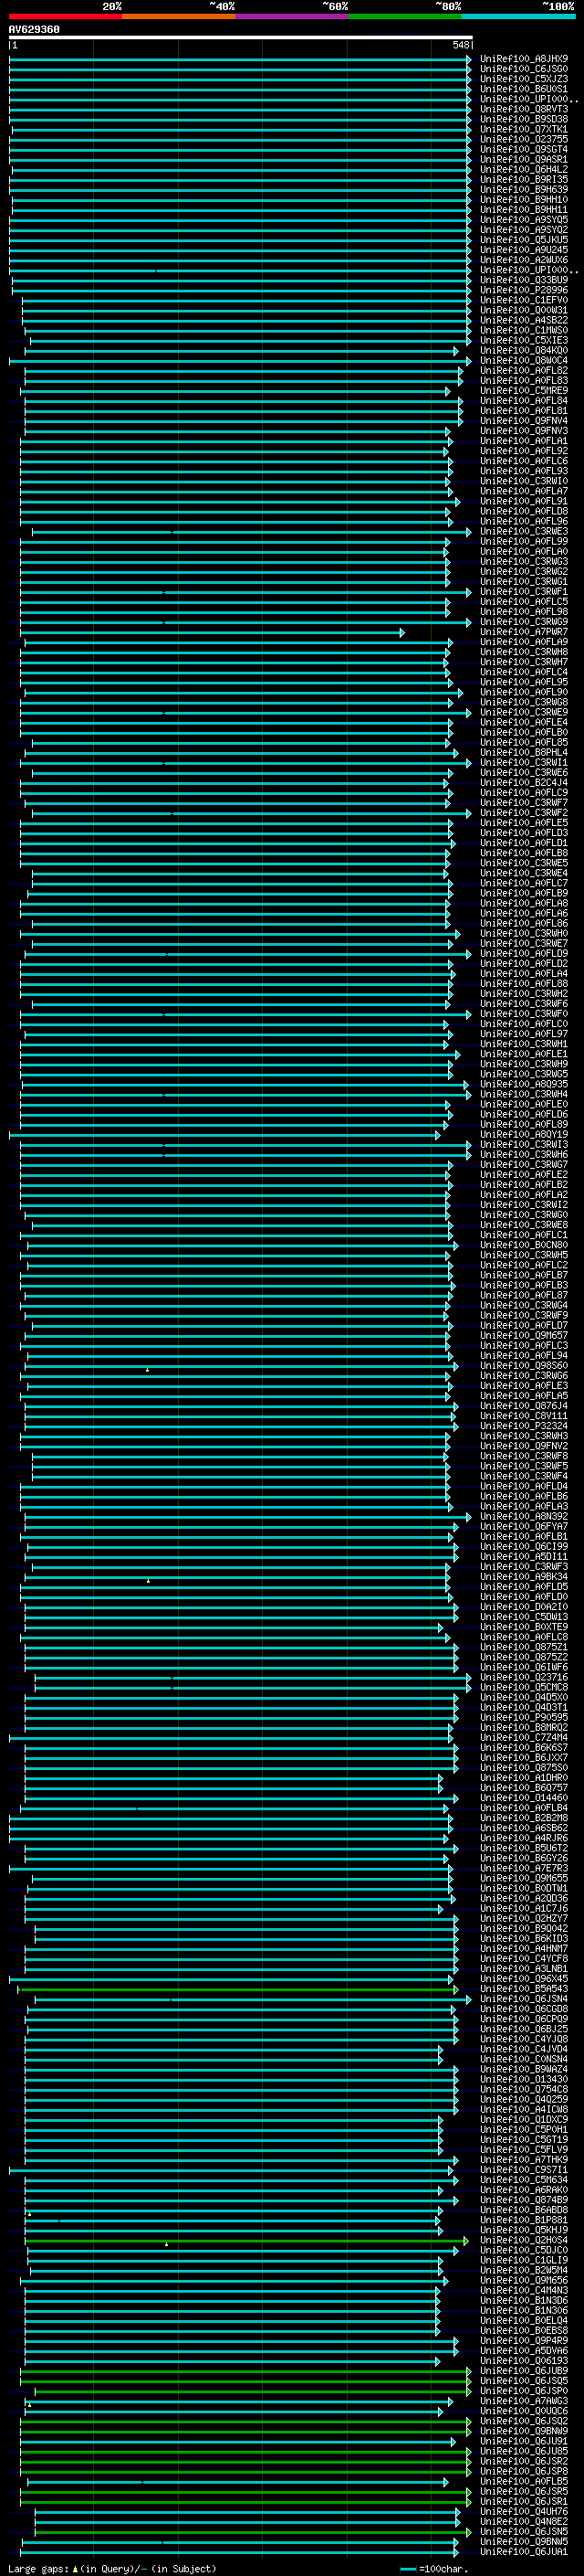Click the white query sequence bar

[241, 37]
